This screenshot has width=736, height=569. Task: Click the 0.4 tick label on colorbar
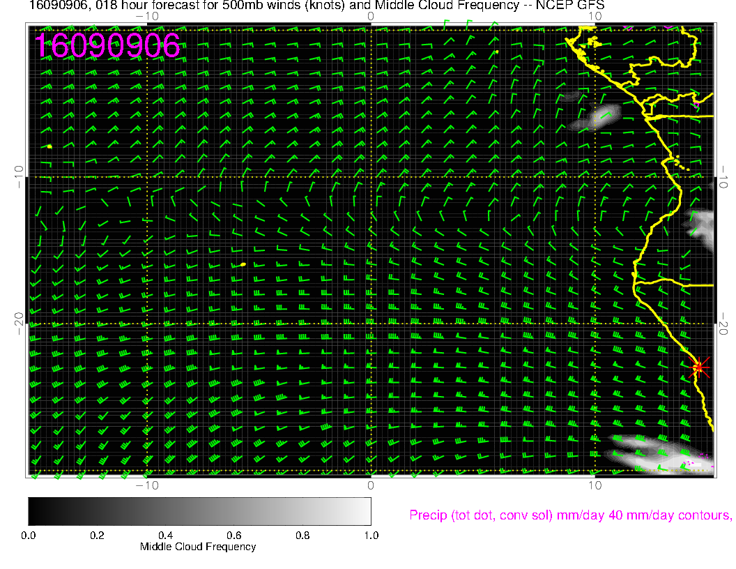click(x=165, y=535)
